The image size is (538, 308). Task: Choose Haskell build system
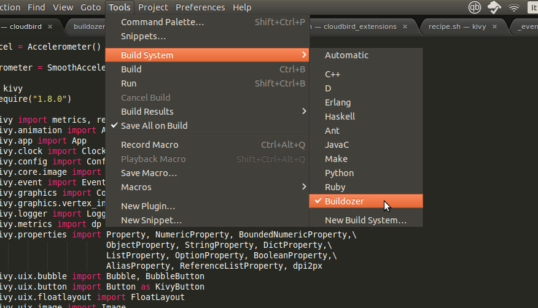point(366,117)
